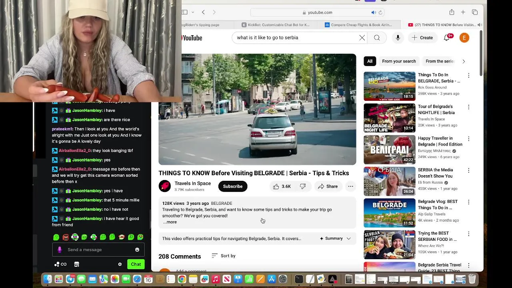Viewport: 512px width, 288px height.
Task: Open Google Chrome from the Dock
Action: pyautogui.click(x=182, y=279)
